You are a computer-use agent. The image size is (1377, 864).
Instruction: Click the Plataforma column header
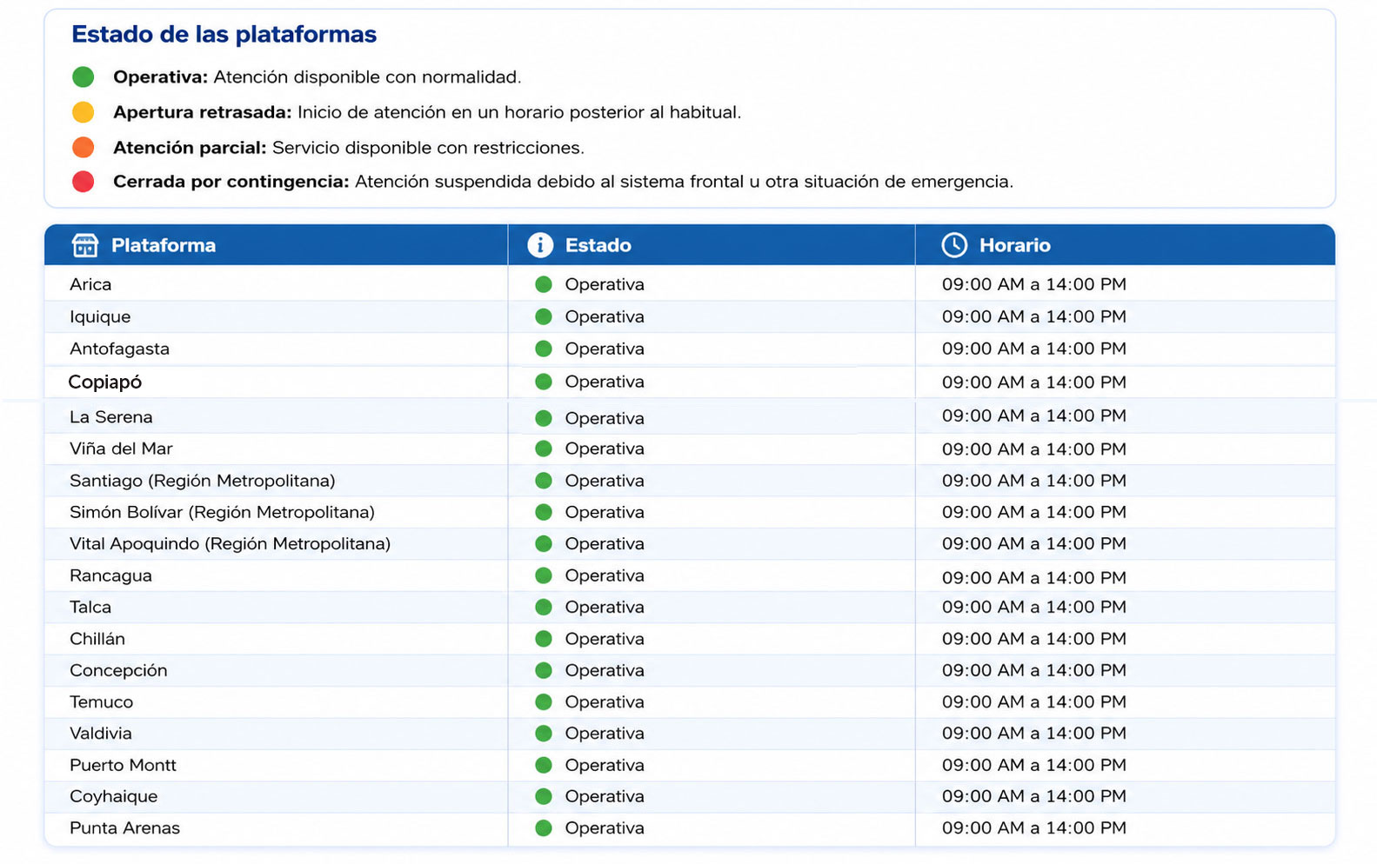(276, 245)
